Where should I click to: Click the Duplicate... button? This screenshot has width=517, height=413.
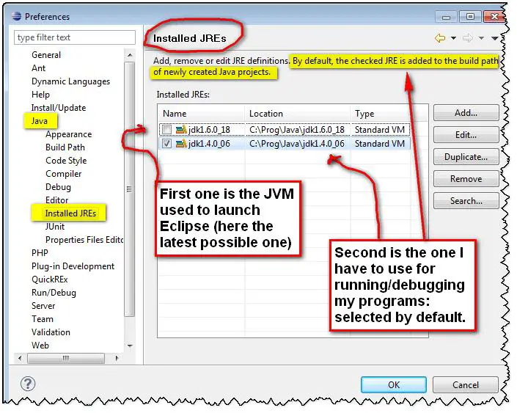[466, 157]
